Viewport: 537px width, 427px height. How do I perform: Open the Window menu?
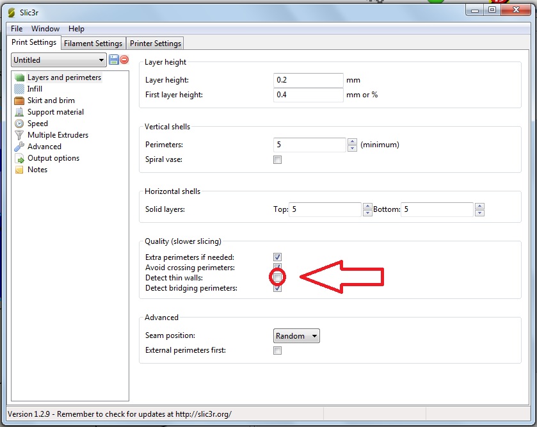(45, 29)
